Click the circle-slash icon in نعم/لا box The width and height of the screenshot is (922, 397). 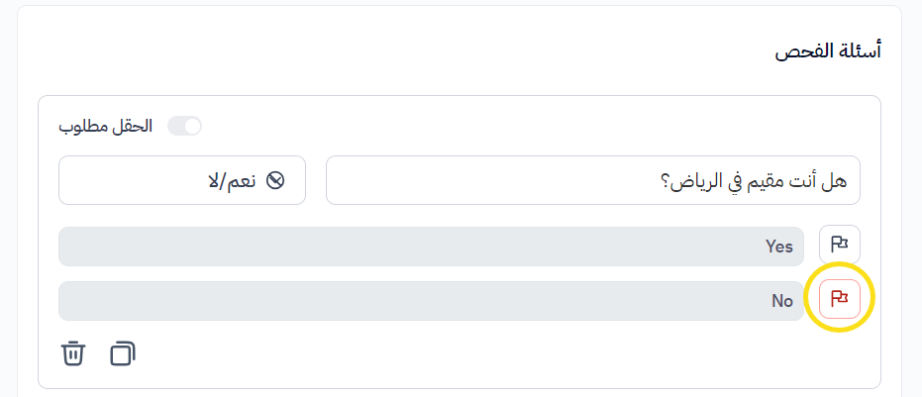coord(276,180)
